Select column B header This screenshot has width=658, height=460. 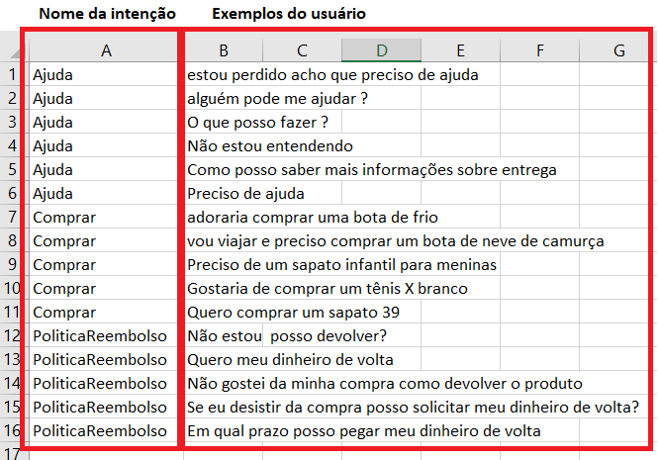pos(224,49)
